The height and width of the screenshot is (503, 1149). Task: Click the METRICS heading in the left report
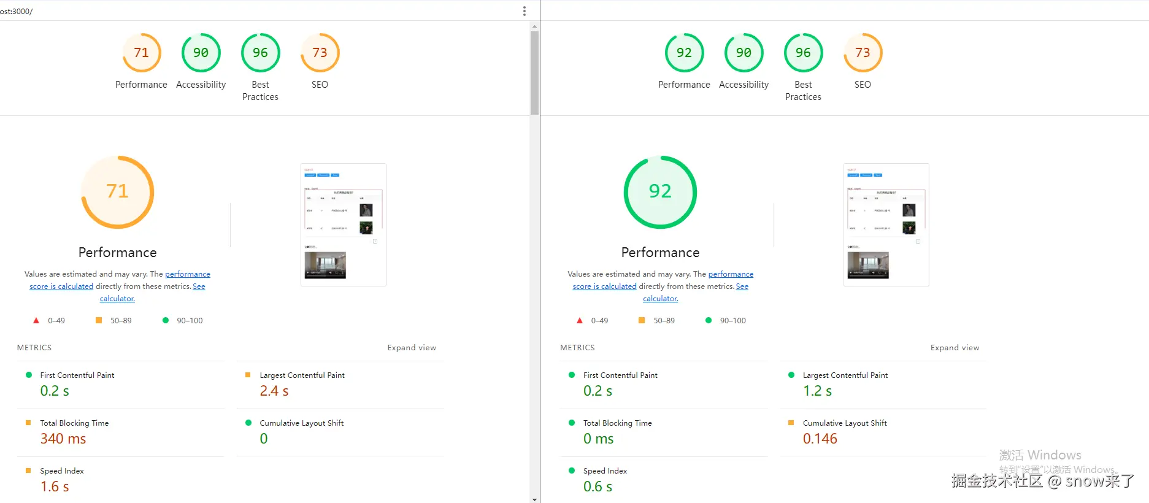point(34,348)
